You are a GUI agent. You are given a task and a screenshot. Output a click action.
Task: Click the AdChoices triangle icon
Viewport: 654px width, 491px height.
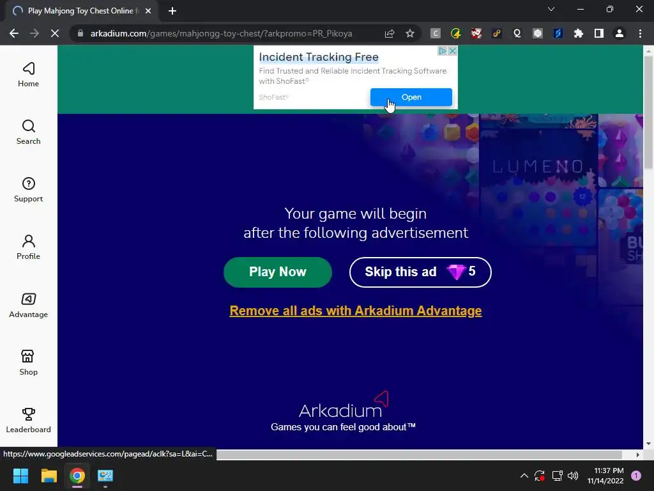tap(443, 51)
